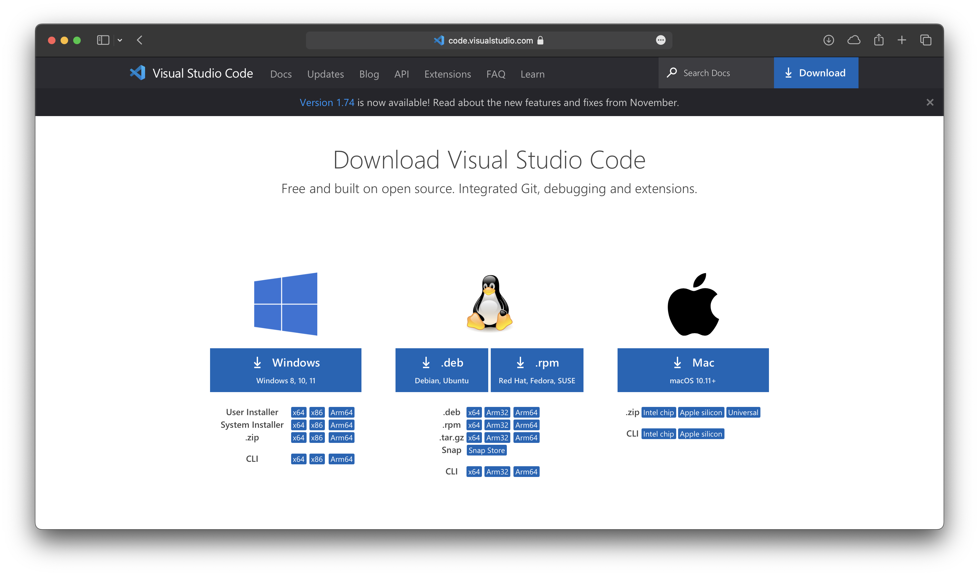
Task: Expand the sidebar dropdown chevron
Action: tap(120, 40)
